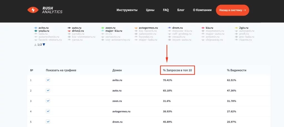Screen dimensions: 284x127
Task: Enable masmotors.ru series in legend
Action: tap(213, 31)
